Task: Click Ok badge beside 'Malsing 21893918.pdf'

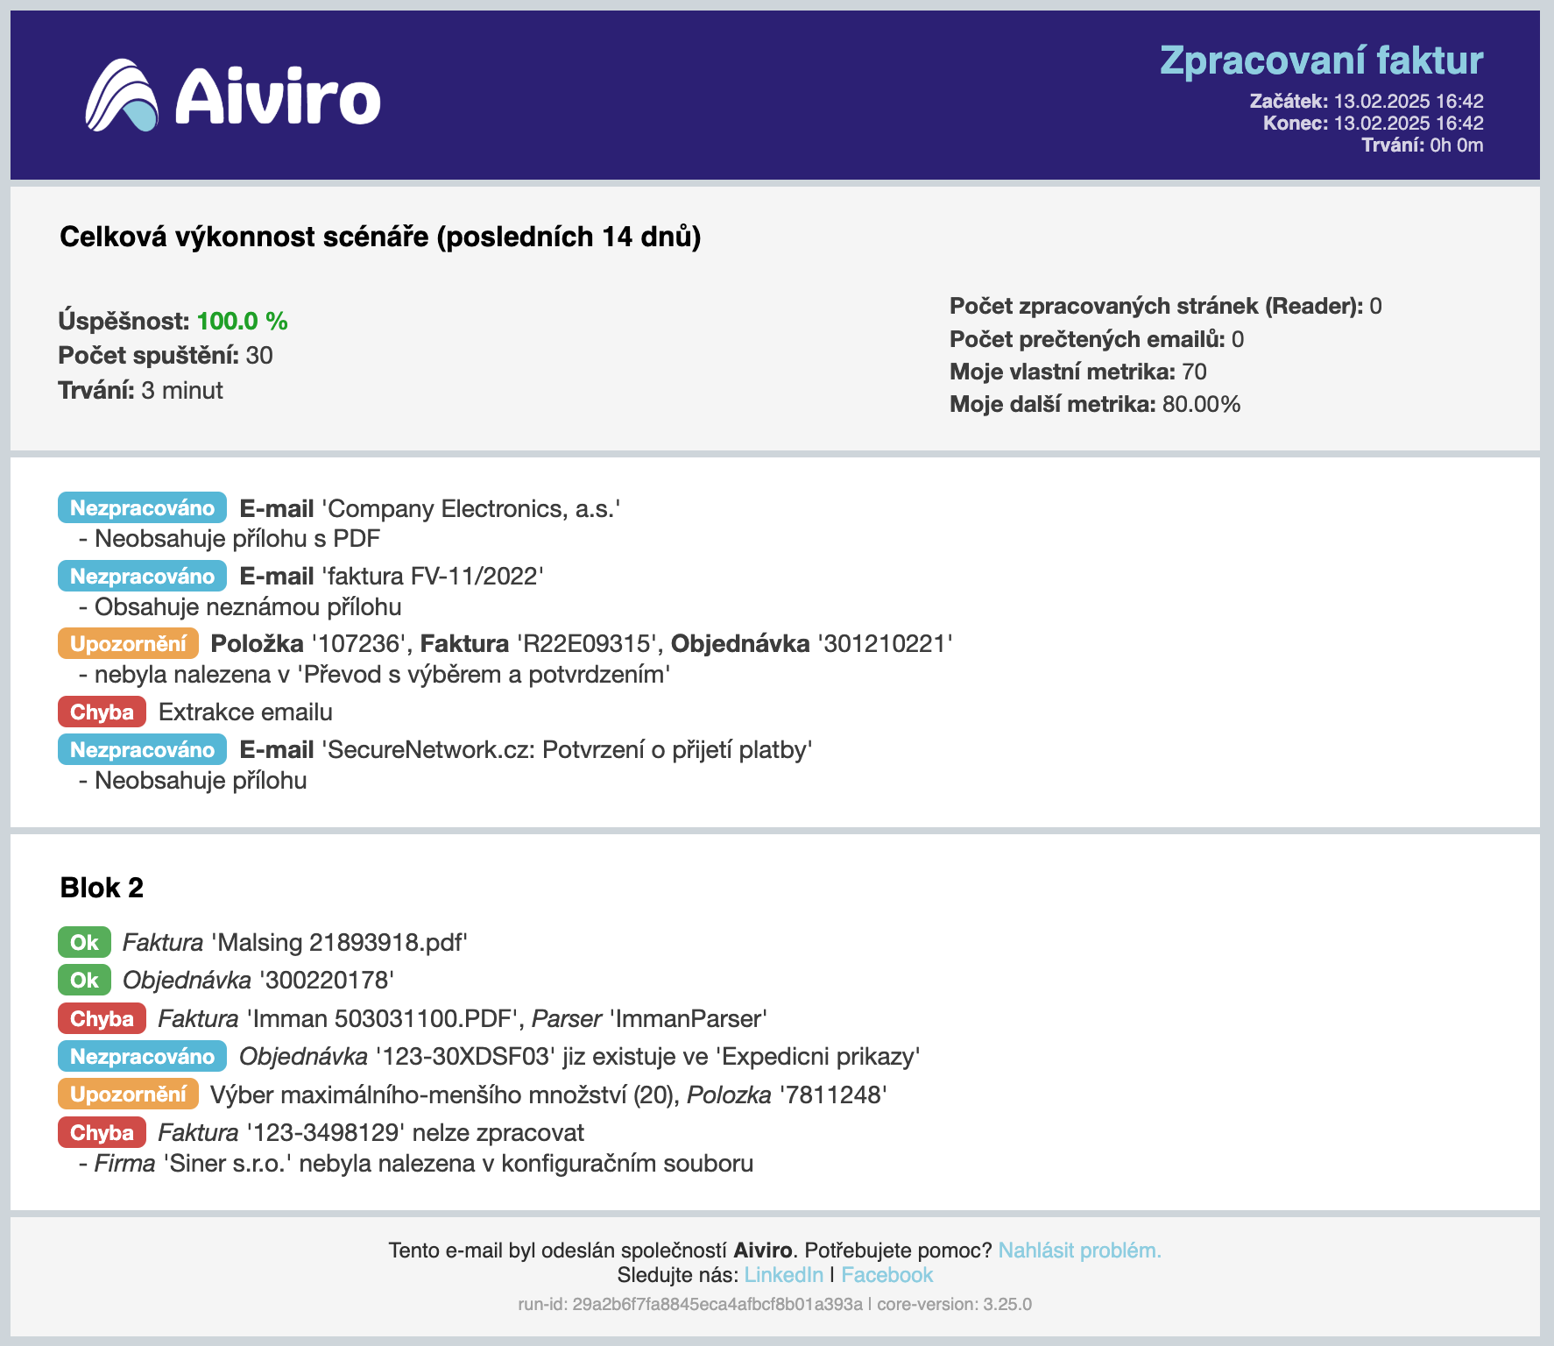Action: [x=84, y=942]
